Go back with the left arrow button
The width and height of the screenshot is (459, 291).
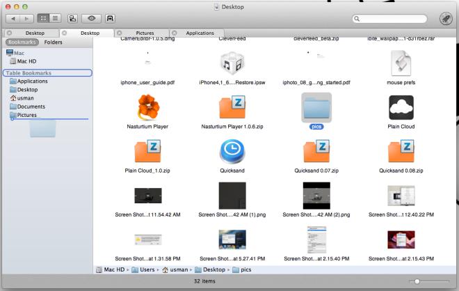click(x=13, y=19)
